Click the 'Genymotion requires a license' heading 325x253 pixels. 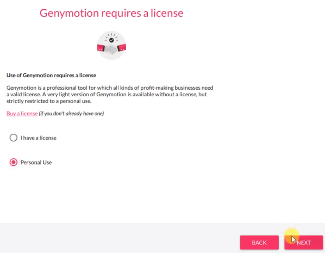coord(111,13)
